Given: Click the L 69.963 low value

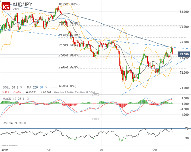Looking at the screenshot, I should pyautogui.click(x=46, y=93).
